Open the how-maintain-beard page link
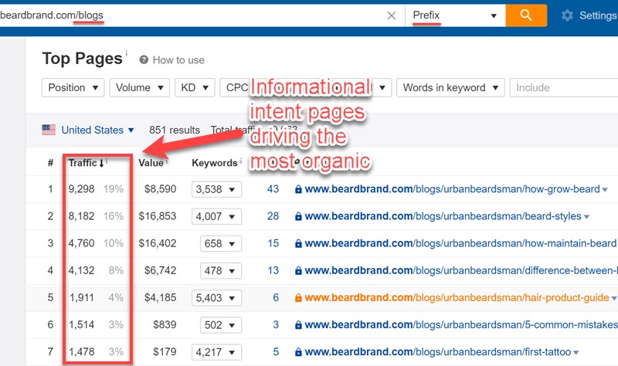Viewport: 618px width, 366px height. (x=460, y=243)
